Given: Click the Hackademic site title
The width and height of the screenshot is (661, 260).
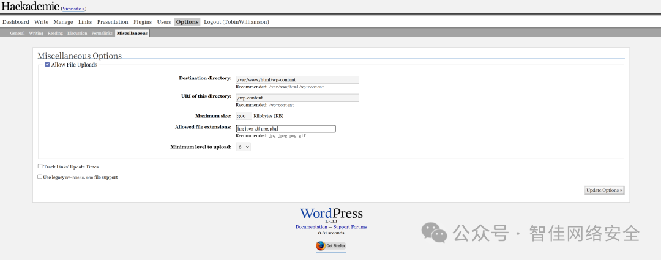Looking at the screenshot, I should (x=31, y=6).
